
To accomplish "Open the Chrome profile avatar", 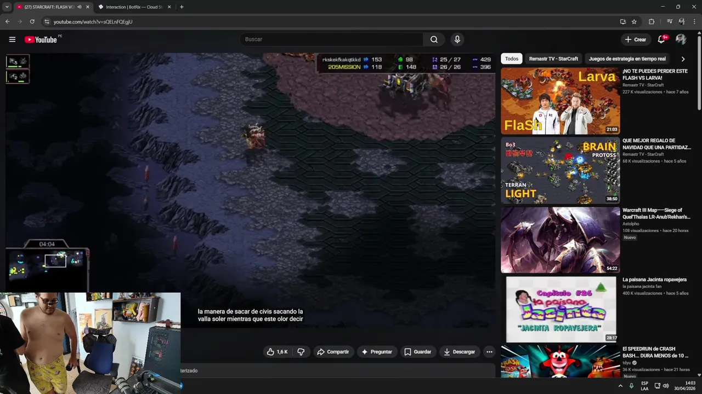I will (682, 22).
